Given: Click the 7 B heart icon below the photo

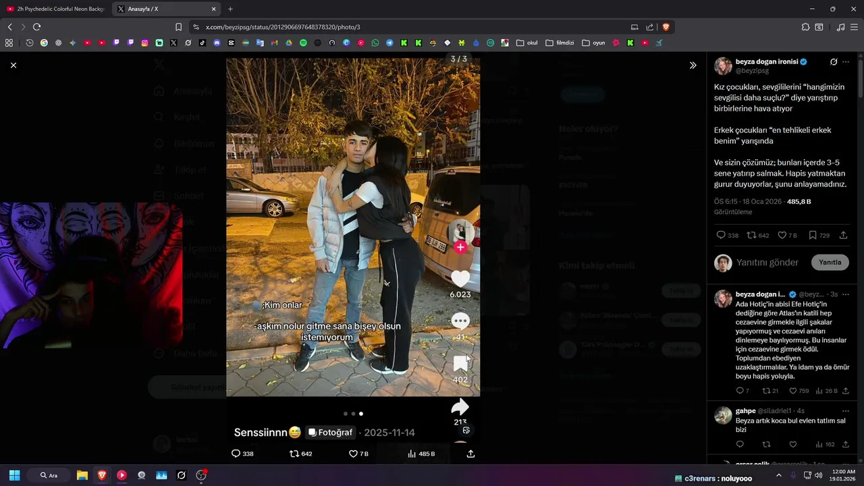Looking at the screenshot, I should (358, 454).
